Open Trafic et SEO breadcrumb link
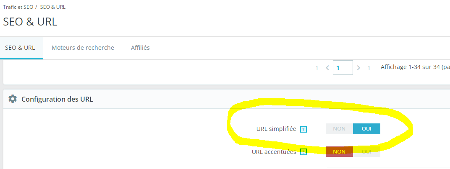Viewport: 450px width, 169px height. [18, 7]
